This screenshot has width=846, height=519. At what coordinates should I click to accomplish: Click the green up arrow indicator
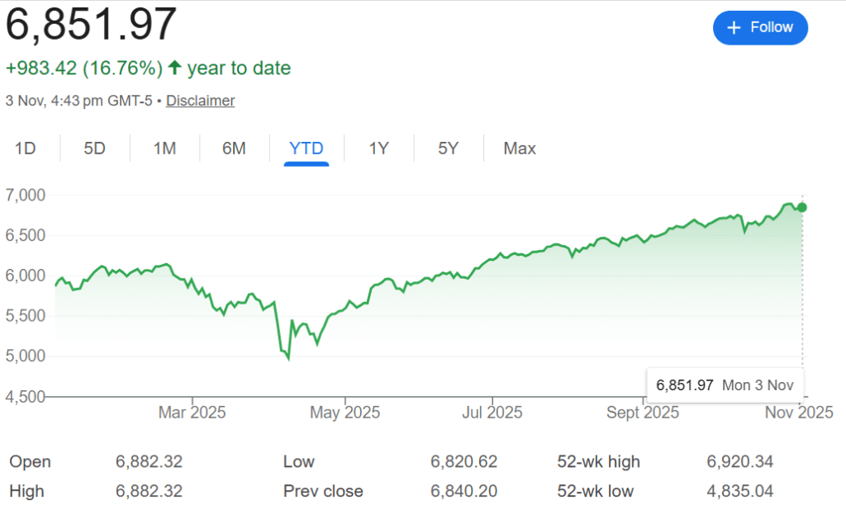pyautogui.click(x=174, y=68)
